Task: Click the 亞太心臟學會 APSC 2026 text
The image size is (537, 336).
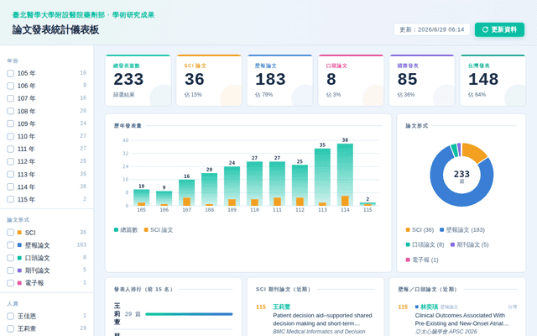Action: pyautogui.click(x=446, y=332)
